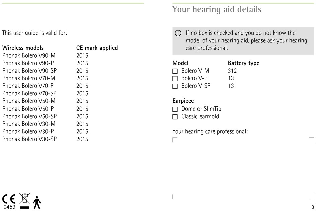The height and width of the screenshot is (211, 318).
Task: Check the Bolero V-P model box
Action: (x=175, y=79)
